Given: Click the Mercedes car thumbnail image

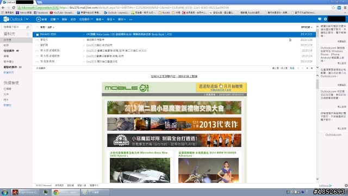Looking at the screenshot, I should 140,170.
